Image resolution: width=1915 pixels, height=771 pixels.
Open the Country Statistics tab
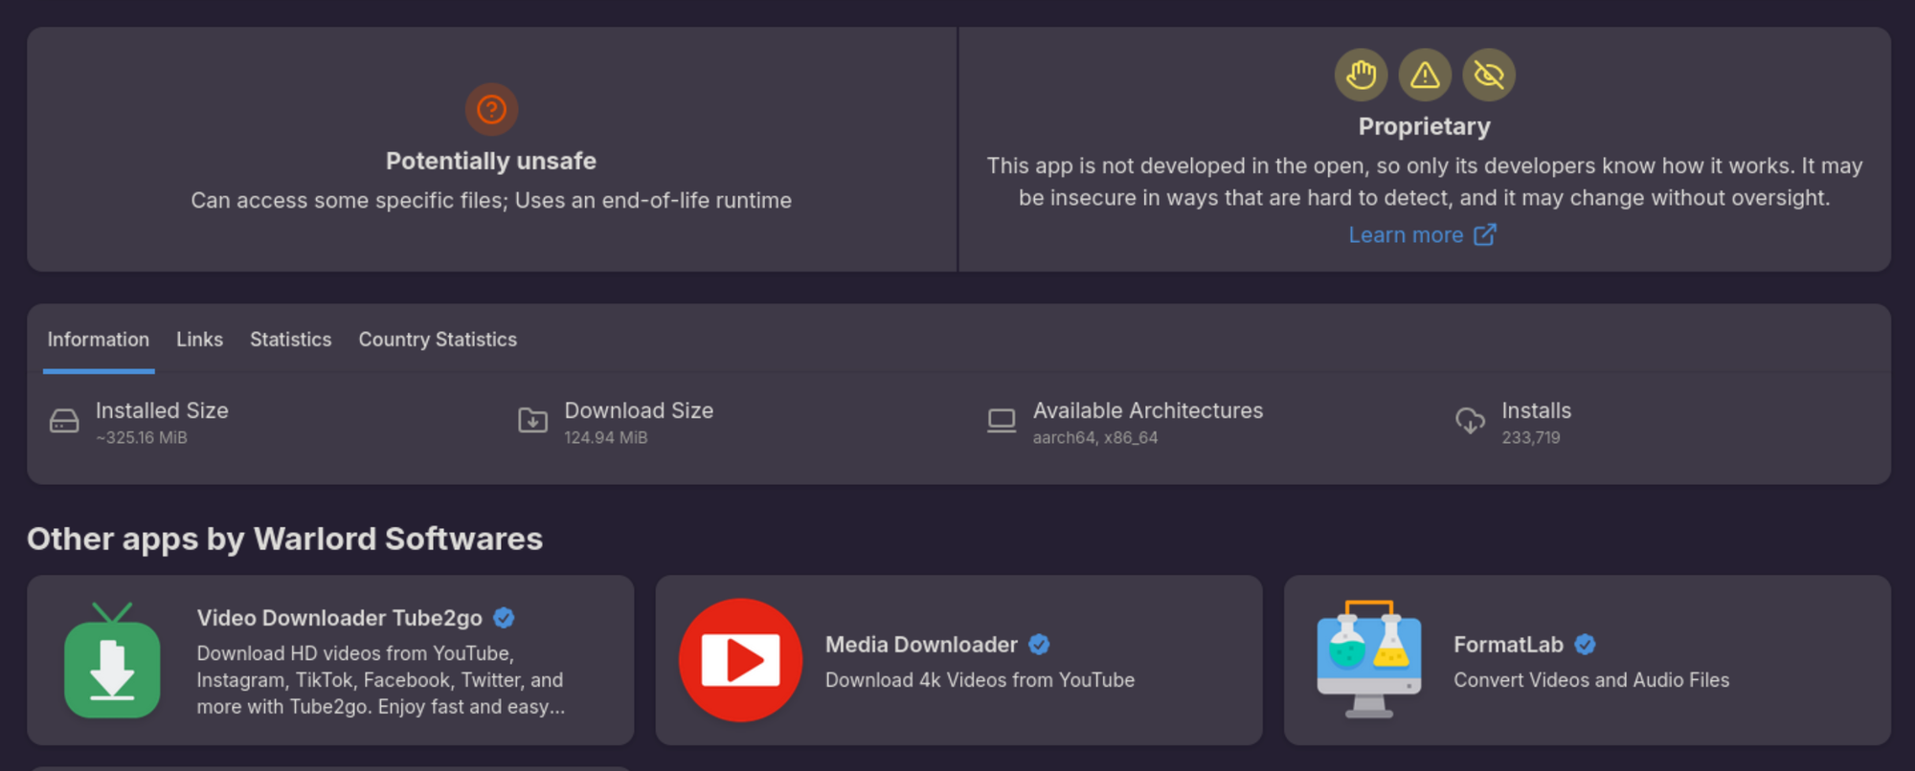438,340
